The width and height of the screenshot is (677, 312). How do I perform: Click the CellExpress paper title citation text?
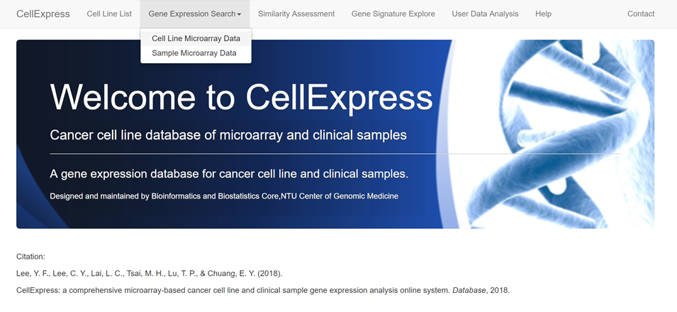click(x=233, y=291)
